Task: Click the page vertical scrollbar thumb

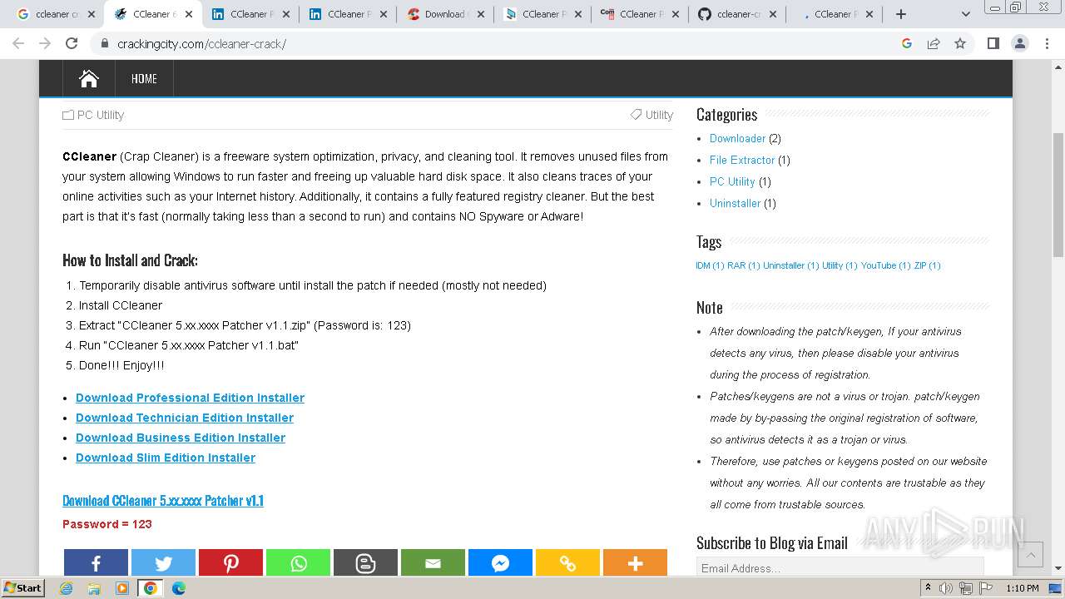Action: coord(1058,195)
